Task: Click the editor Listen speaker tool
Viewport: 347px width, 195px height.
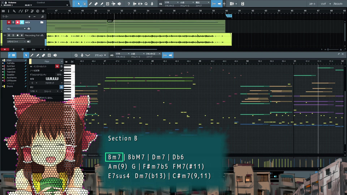Action: tap(55, 55)
